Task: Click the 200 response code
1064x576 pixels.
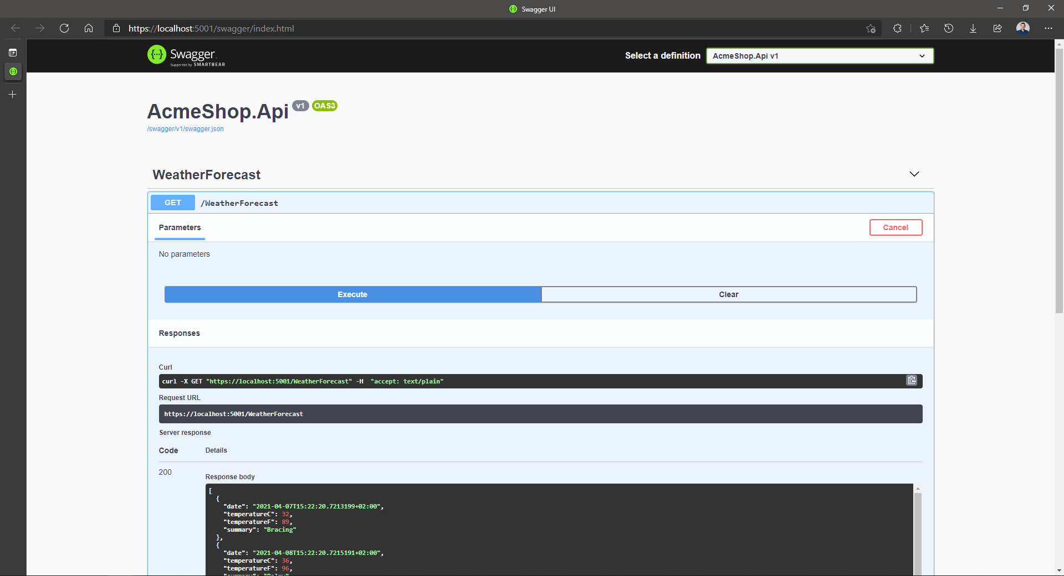Action: click(x=165, y=472)
